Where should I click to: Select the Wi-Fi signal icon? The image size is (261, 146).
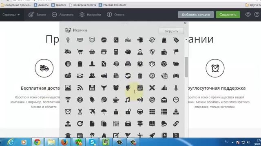coord(68,100)
